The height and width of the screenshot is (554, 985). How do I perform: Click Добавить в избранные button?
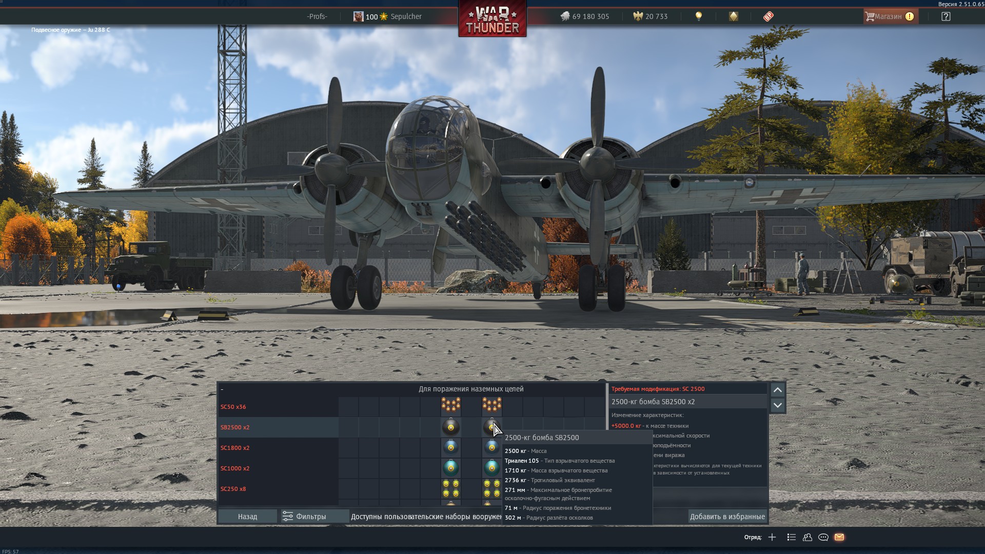(727, 517)
